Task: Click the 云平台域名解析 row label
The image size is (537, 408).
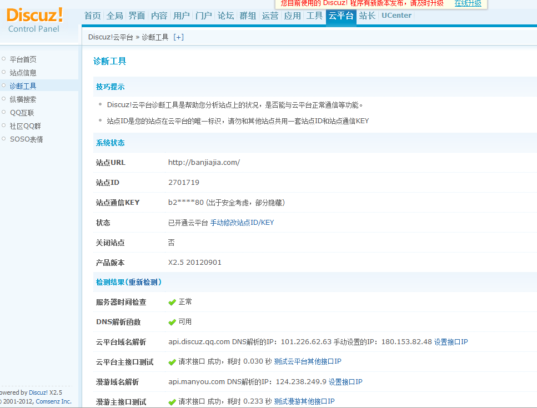Action: click(121, 342)
